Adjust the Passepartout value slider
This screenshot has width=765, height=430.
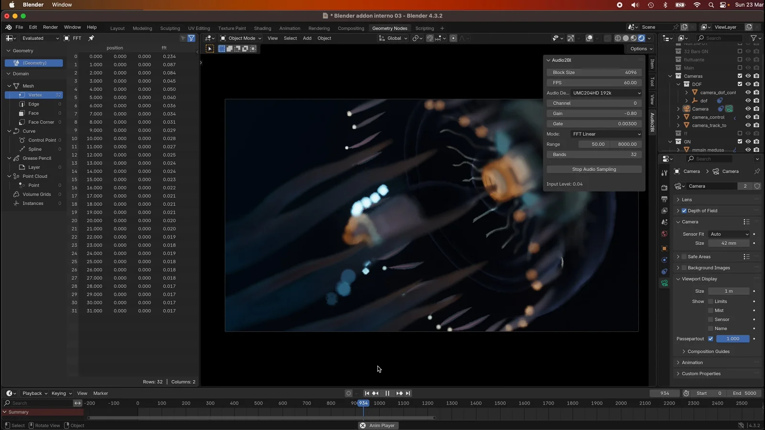click(732, 338)
